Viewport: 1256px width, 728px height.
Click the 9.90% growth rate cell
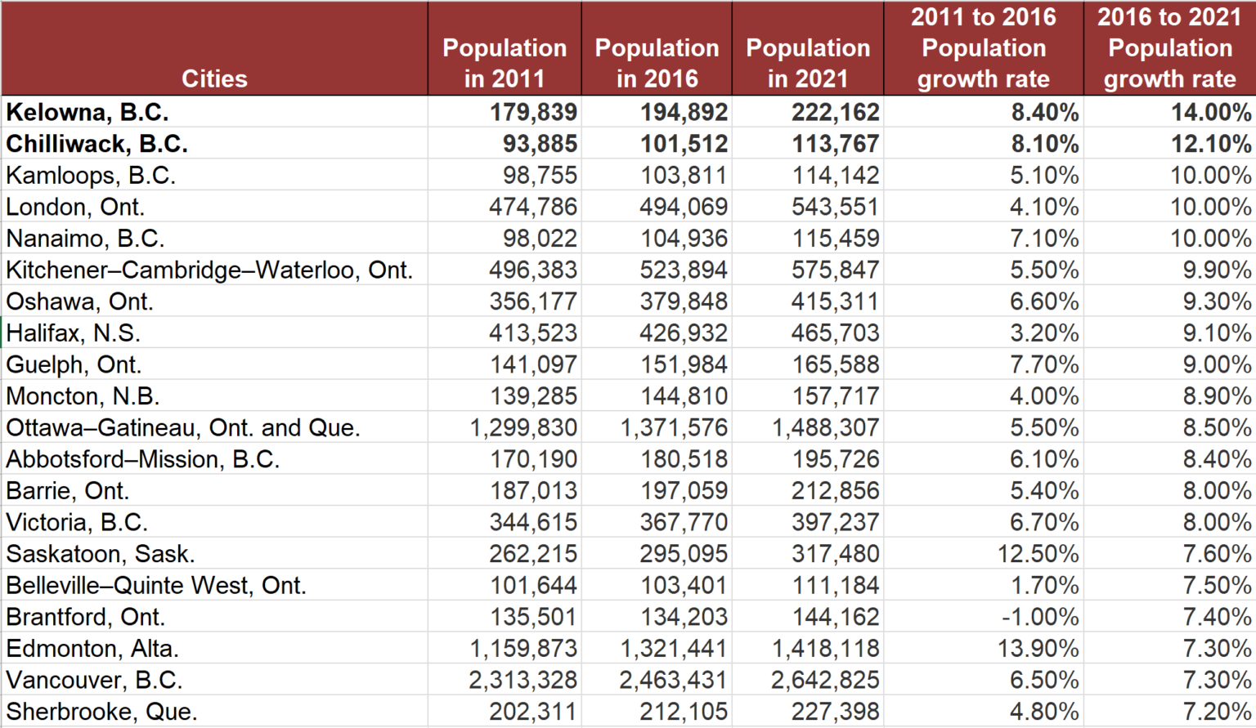pyautogui.click(x=1170, y=270)
